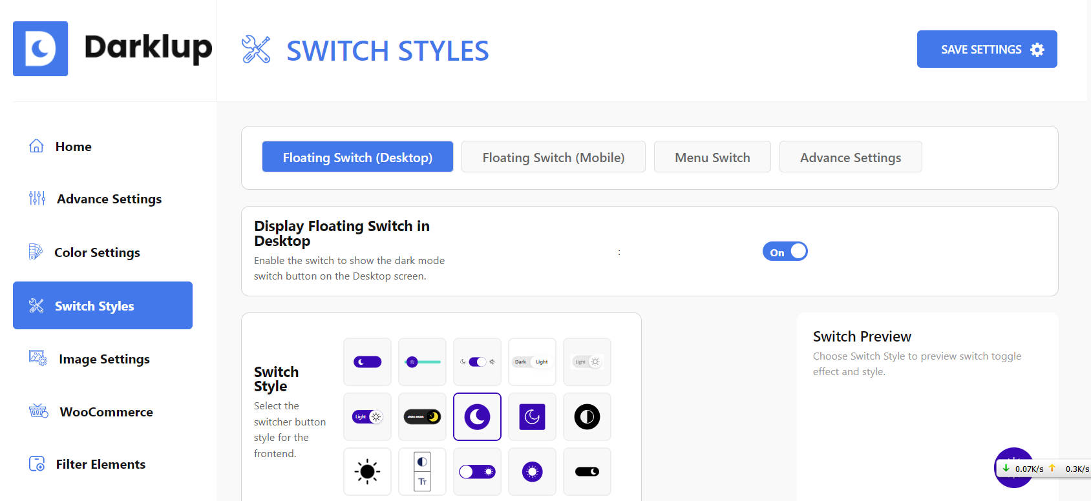Choose the purple square crescent moon style

[532, 417]
